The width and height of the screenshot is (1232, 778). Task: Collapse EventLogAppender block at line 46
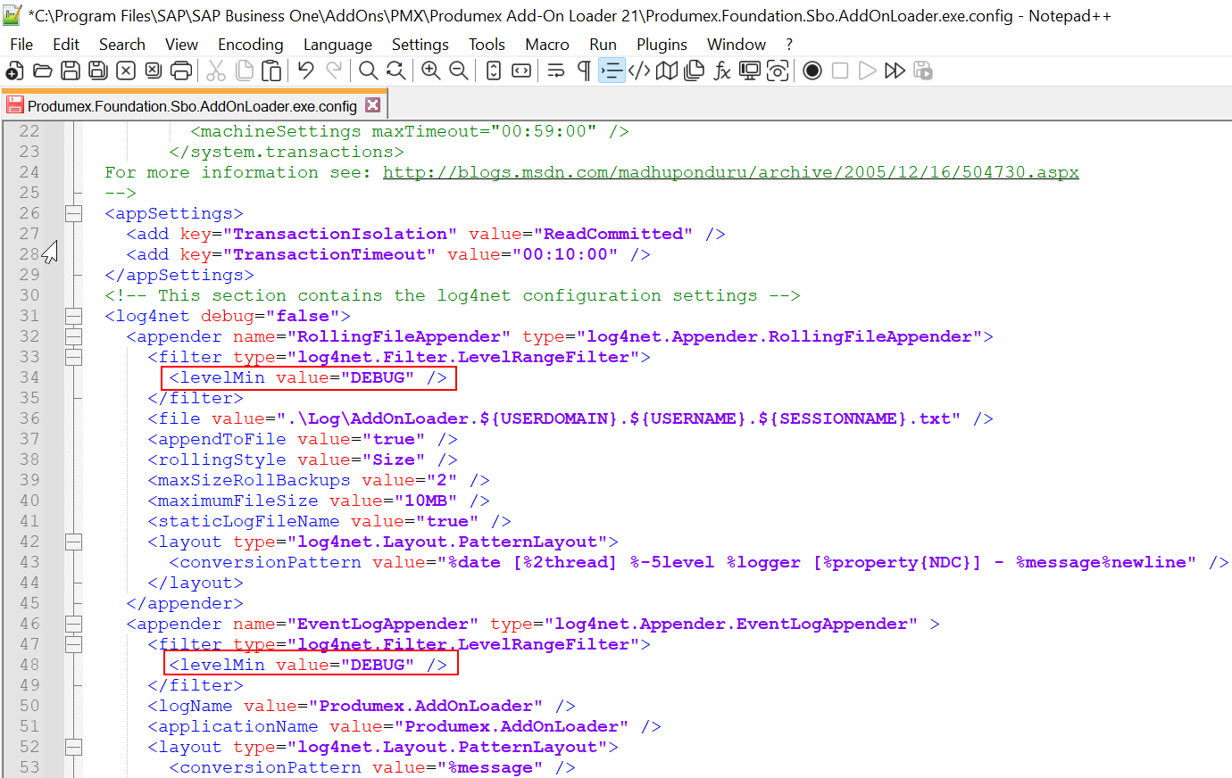click(x=73, y=624)
